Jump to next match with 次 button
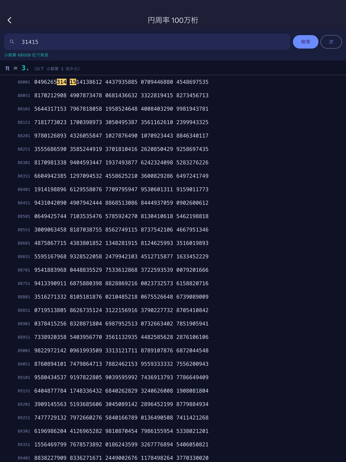 (x=331, y=42)
